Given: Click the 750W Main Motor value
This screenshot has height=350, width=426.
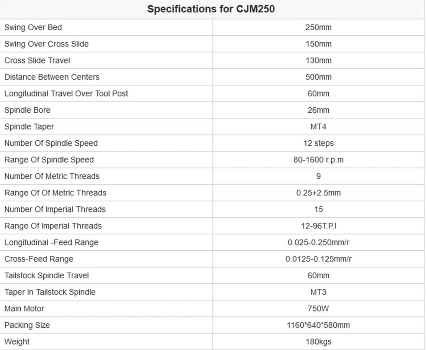Looking at the screenshot, I should point(318,309).
